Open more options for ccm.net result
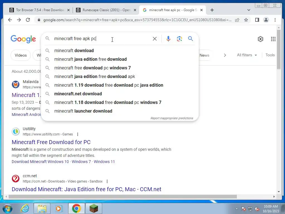This screenshot has width=285, height=214. (x=107, y=181)
